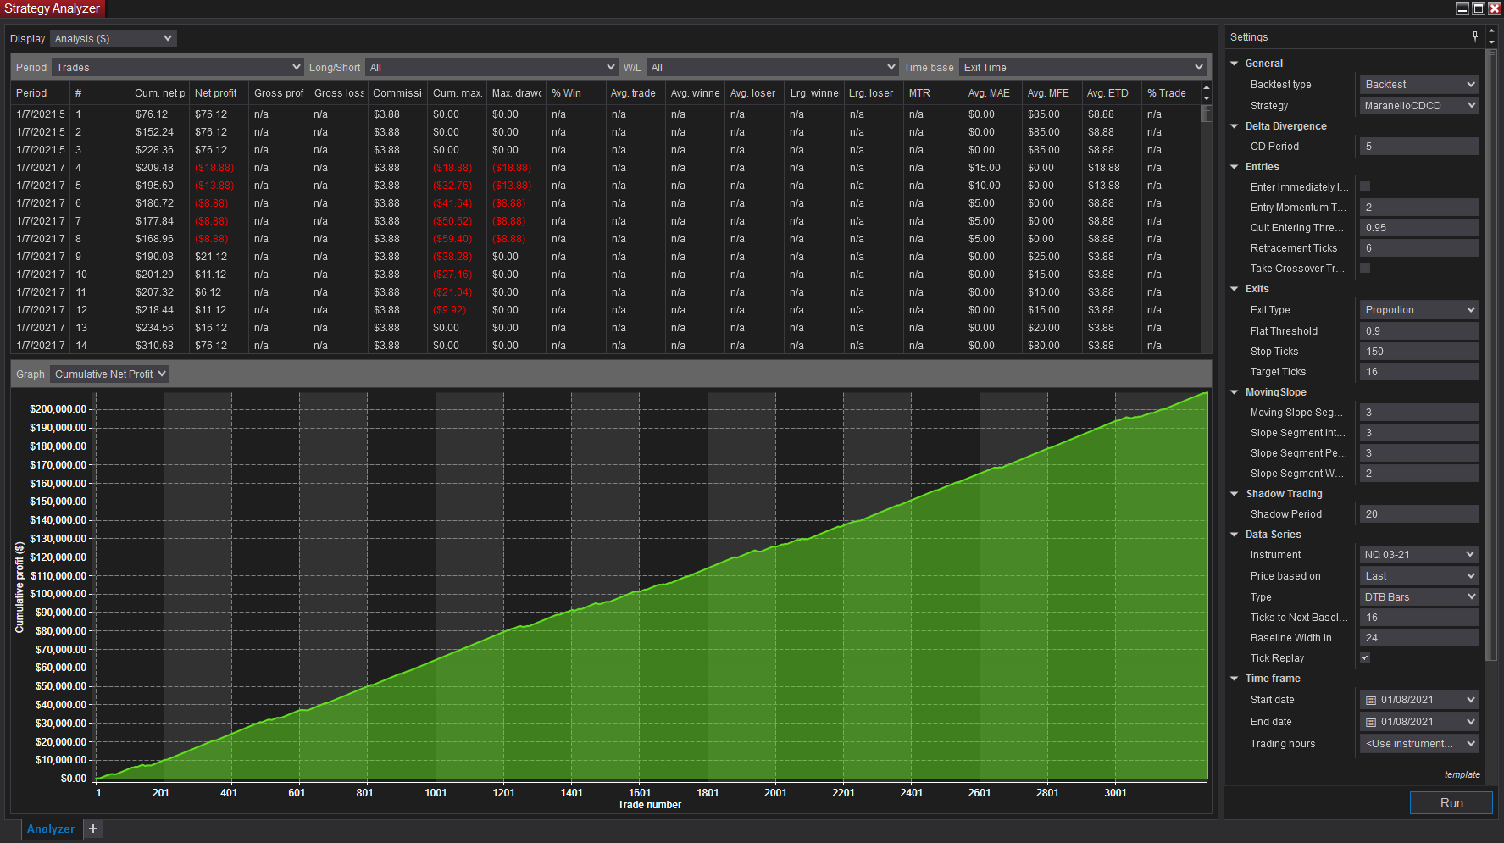The height and width of the screenshot is (843, 1504).
Task: Select the ($59.40) cumulative max drawdown cell
Action: click(x=457, y=239)
